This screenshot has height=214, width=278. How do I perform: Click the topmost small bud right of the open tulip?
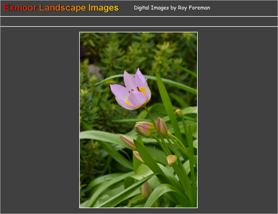tap(179, 113)
